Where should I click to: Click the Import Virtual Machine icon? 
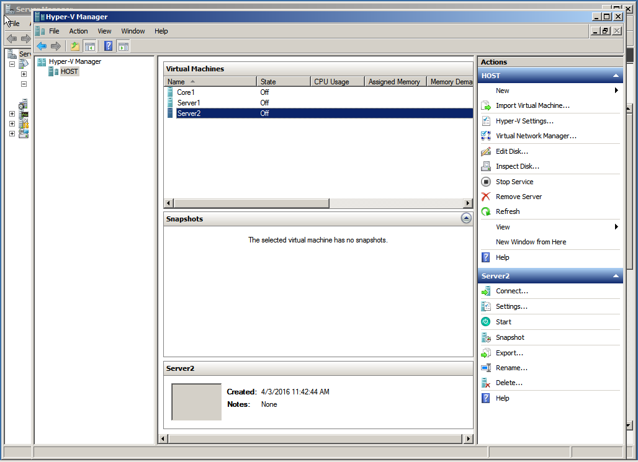coord(486,106)
